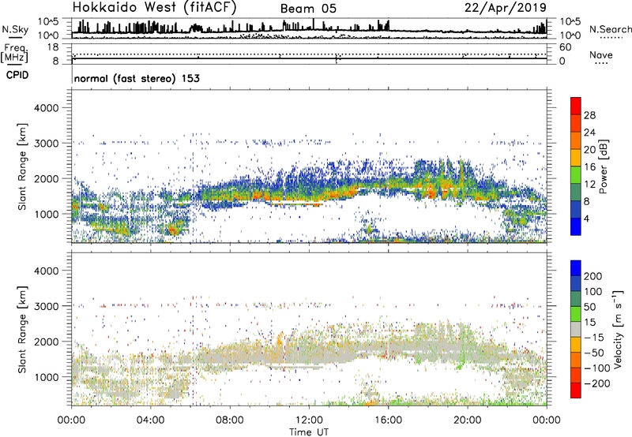This screenshot has height=437, width=632.
Task: Click the blue bottom of Power color bar
Action: [x=576, y=226]
